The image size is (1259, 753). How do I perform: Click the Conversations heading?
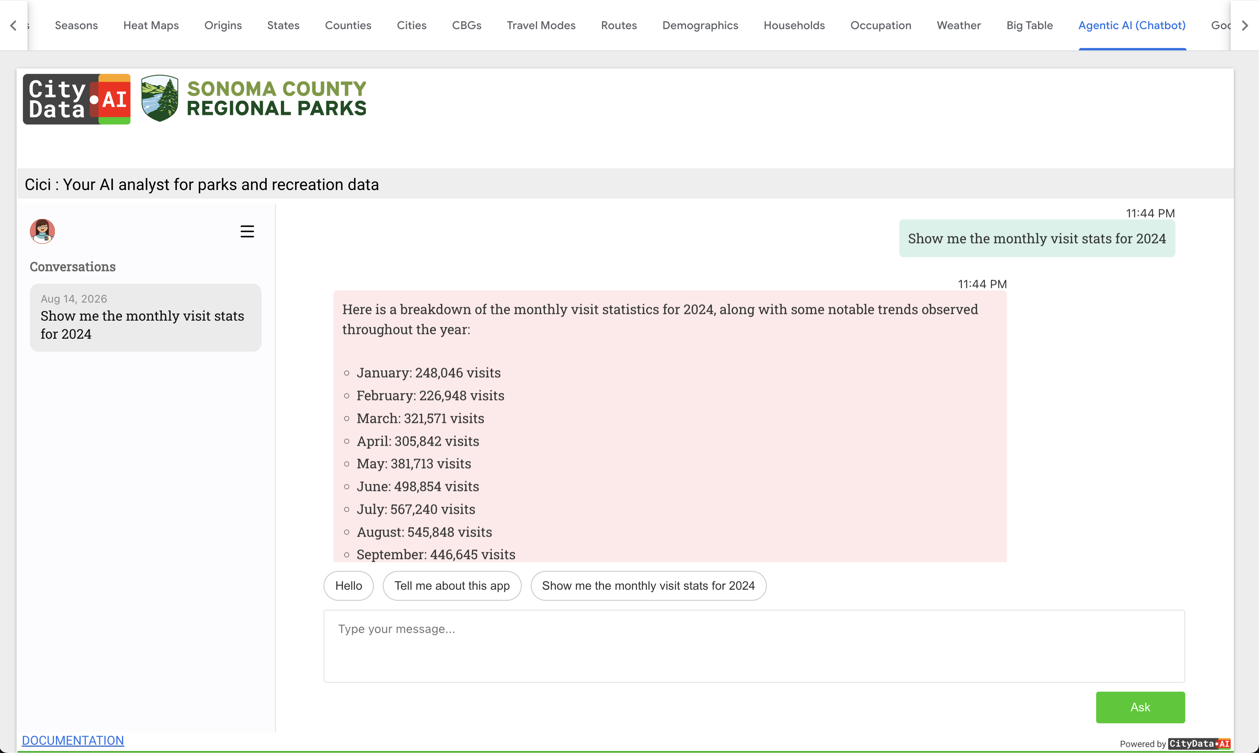click(x=72, y=266)
